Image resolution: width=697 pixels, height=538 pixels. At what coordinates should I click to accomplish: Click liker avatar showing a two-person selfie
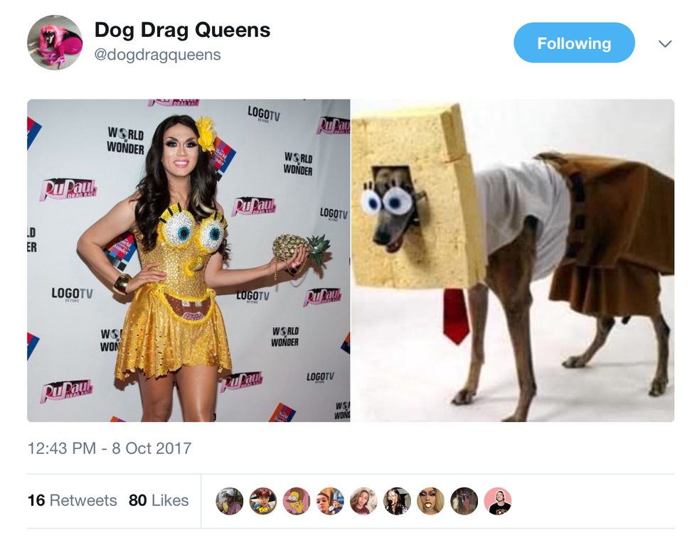coord(330,501)
